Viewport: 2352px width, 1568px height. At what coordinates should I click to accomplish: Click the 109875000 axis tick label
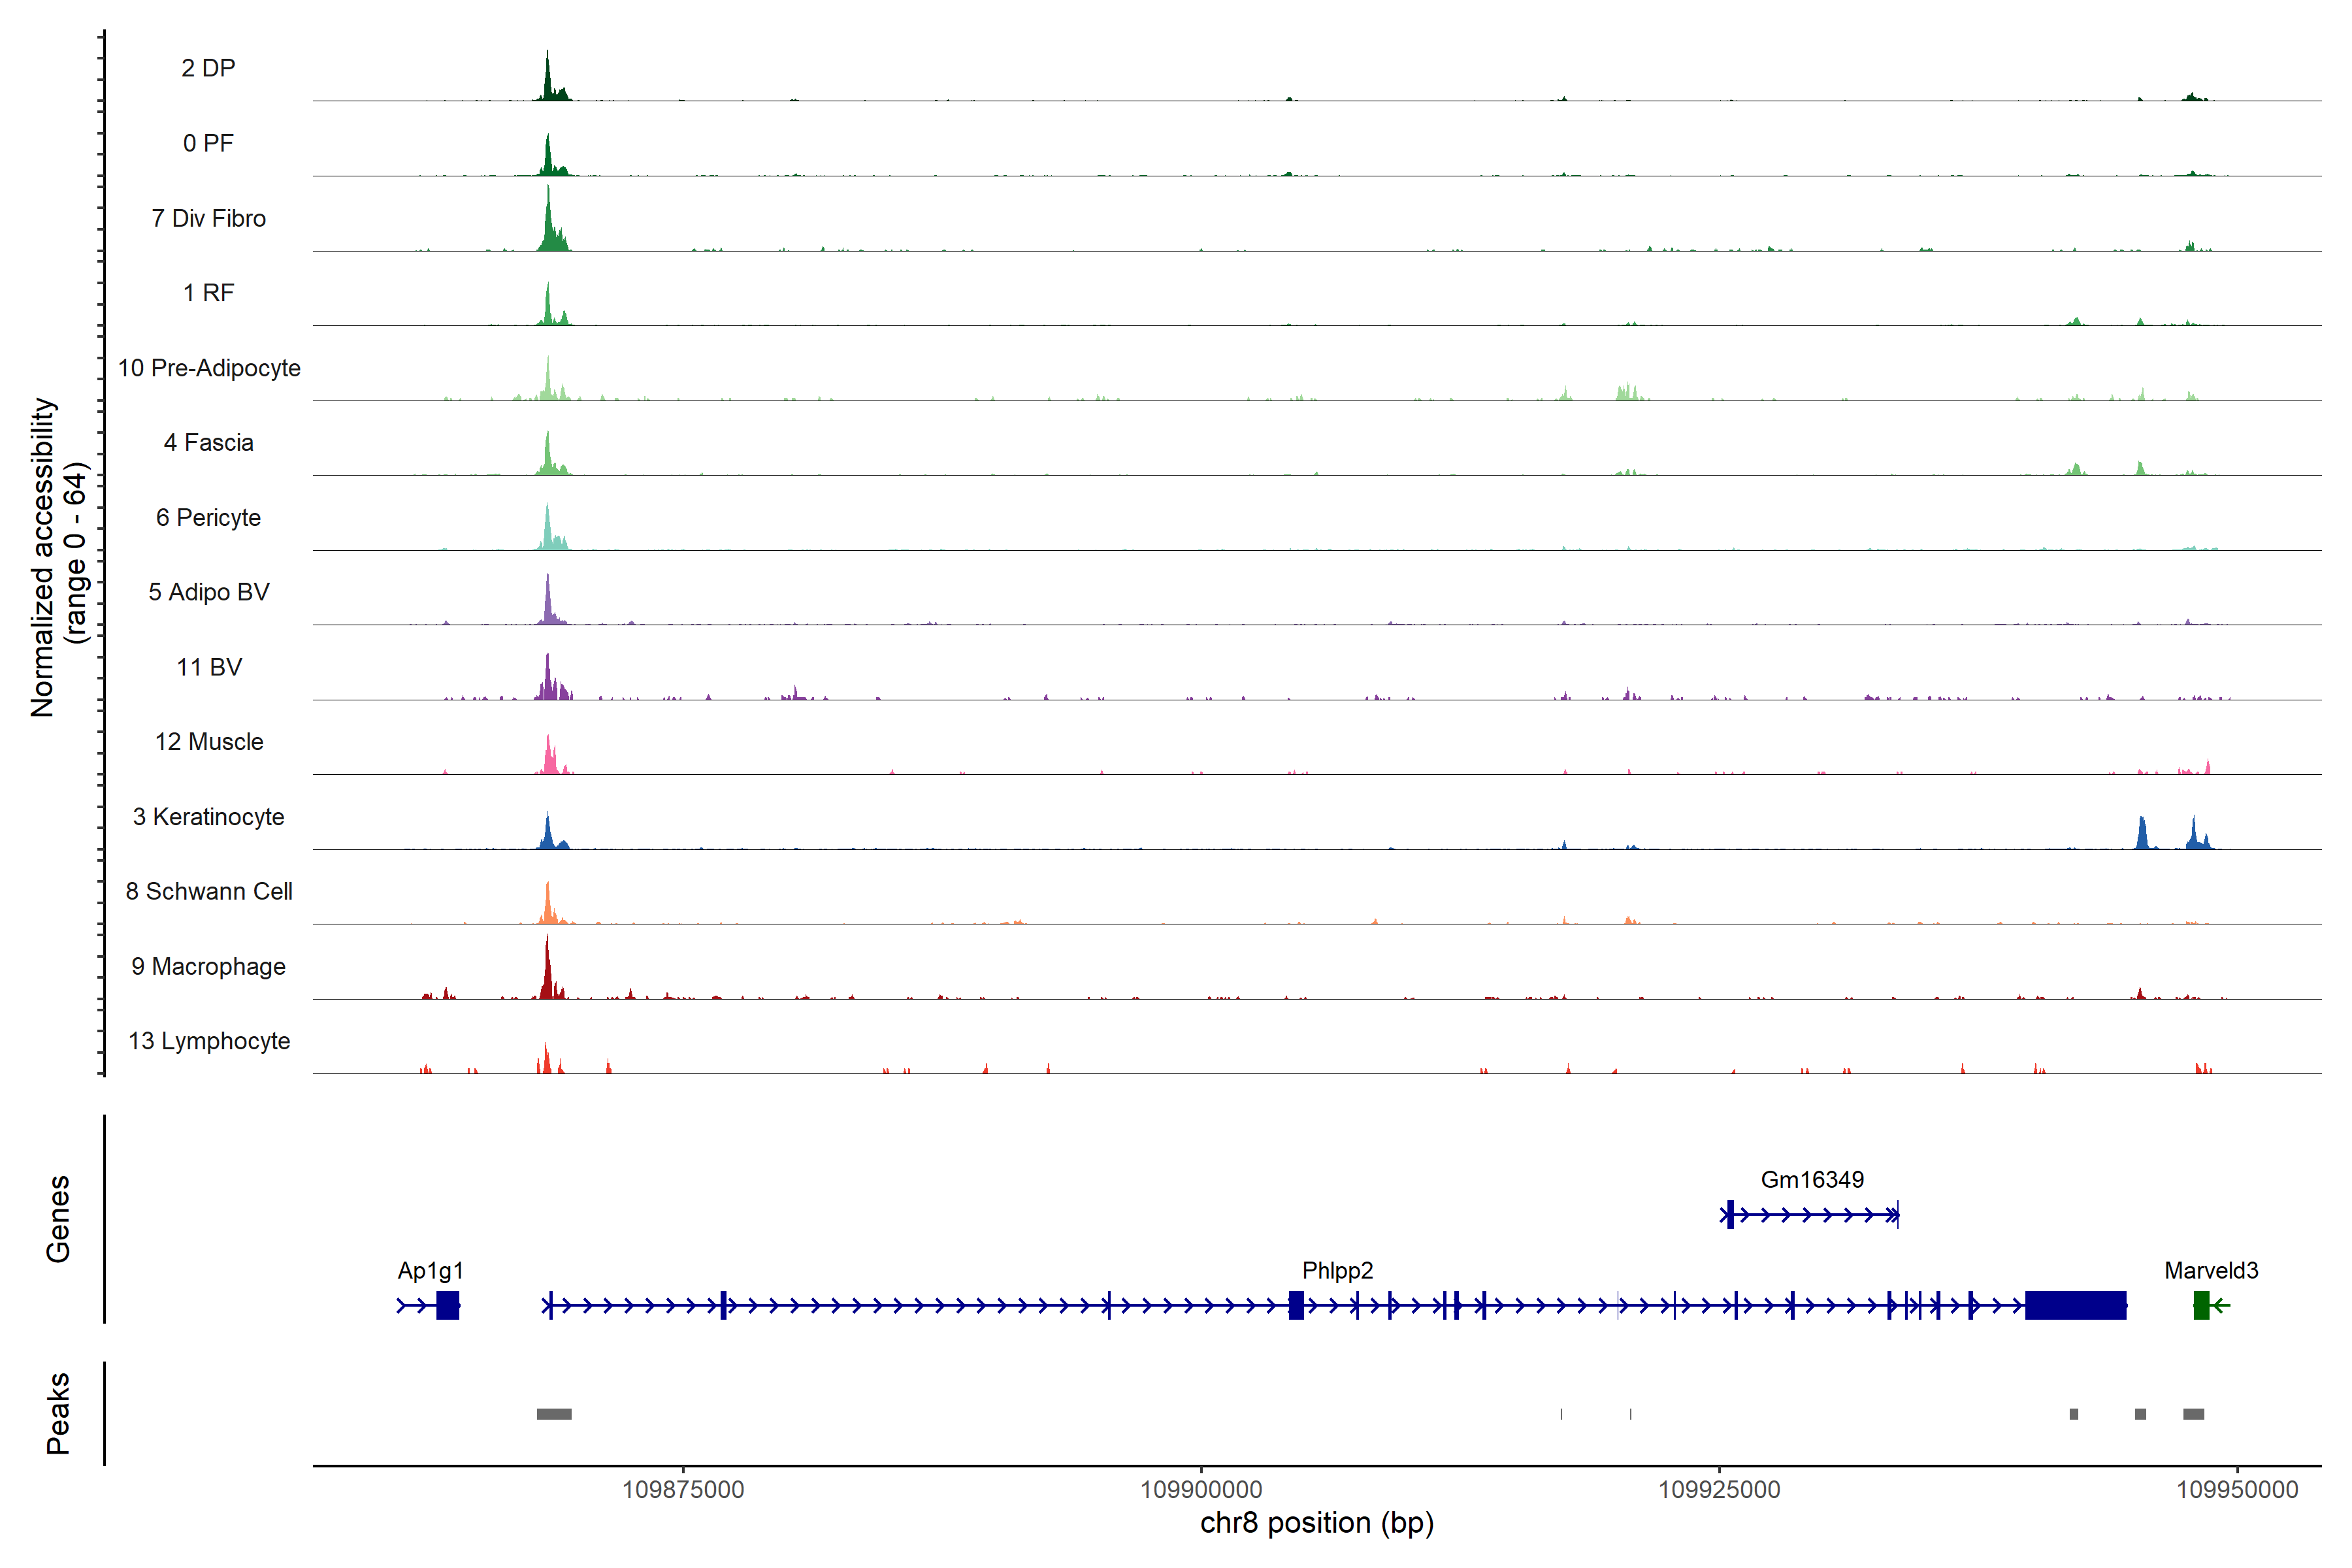[683, 1489]
